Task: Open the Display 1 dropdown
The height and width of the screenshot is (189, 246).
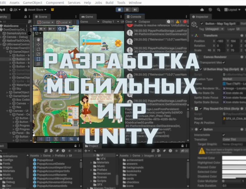Action: (110, 22)
